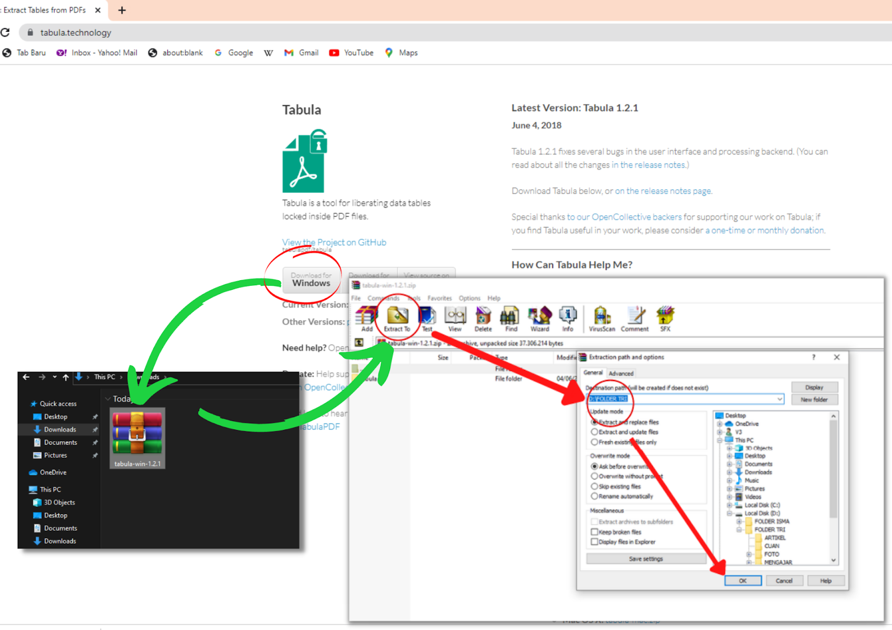Open the Options menu in WinRAR
Screen dimensions: 892x630
[469, 298]
